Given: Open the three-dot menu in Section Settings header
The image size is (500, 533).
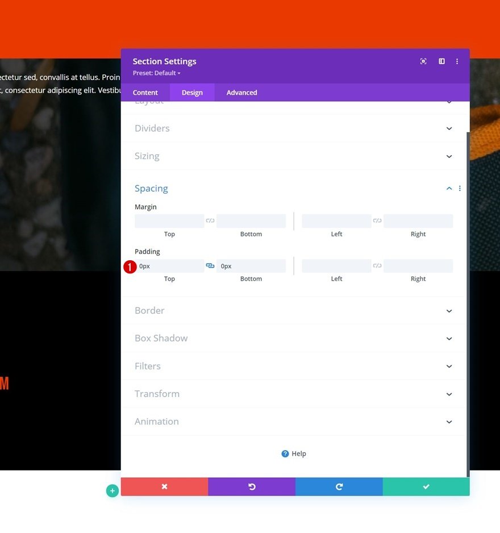Looking at the screenshot, I should pos(457,61).
